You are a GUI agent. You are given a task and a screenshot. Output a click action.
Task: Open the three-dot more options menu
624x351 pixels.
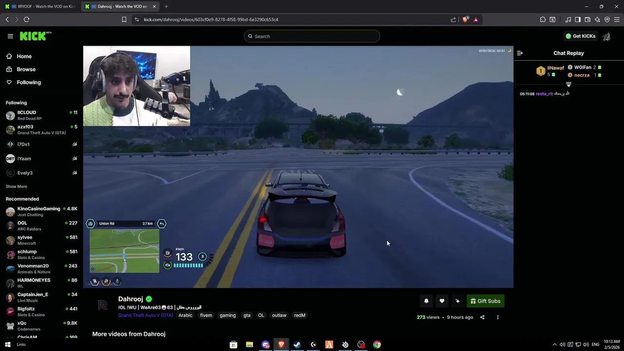click(498, 317)
